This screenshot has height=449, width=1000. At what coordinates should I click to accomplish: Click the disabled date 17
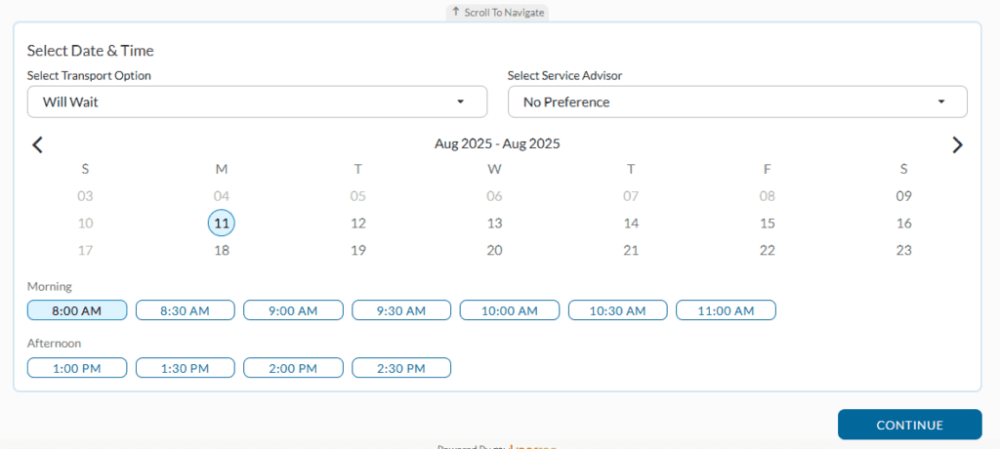tap(85, 251)
